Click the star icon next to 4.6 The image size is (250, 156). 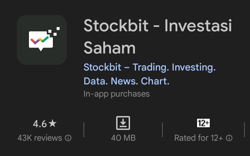53,123
